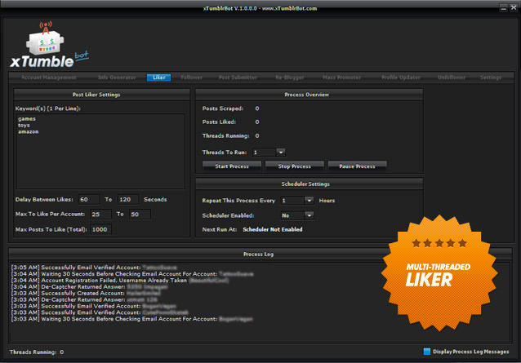Click inside the Keywords text area
Screen dimensions: 521x363
(x=100, y=151)
